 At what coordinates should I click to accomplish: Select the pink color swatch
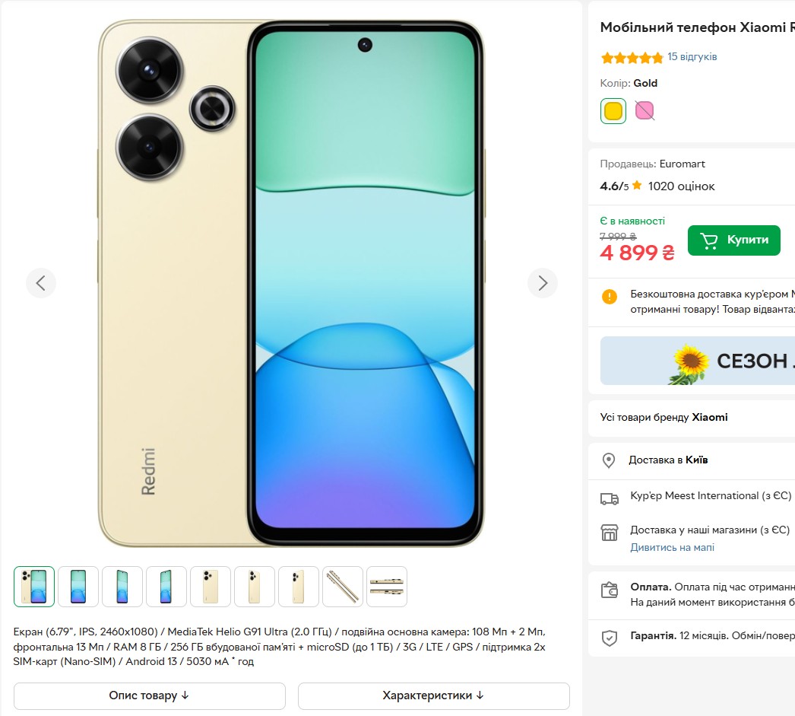(645, 110)
